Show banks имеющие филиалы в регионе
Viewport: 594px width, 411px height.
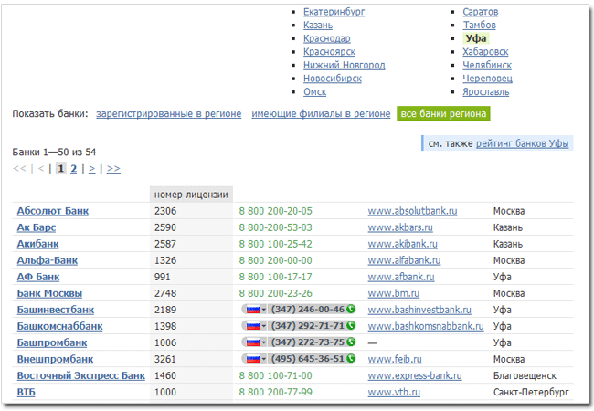[321, 114]
